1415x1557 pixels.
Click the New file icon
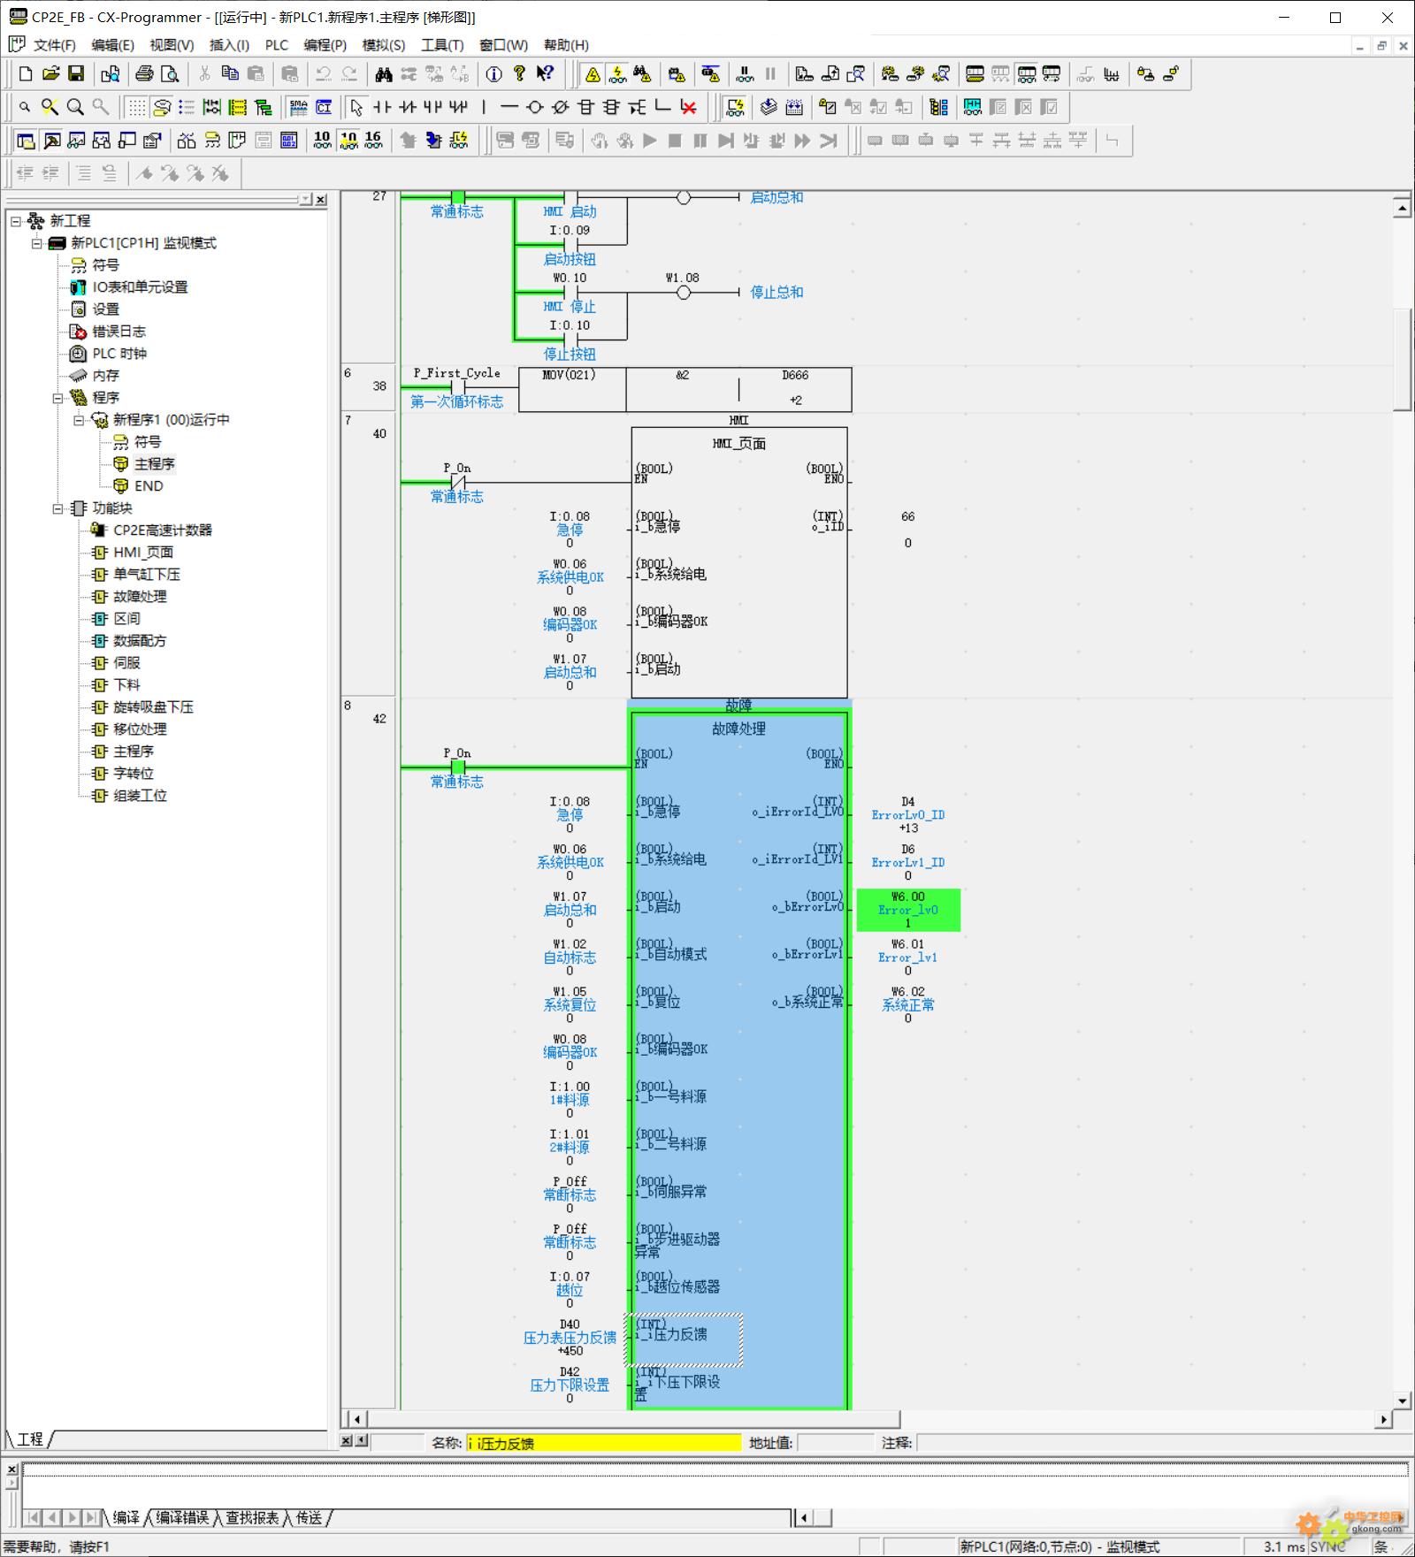pyautogui.click(x=26, y=74)
